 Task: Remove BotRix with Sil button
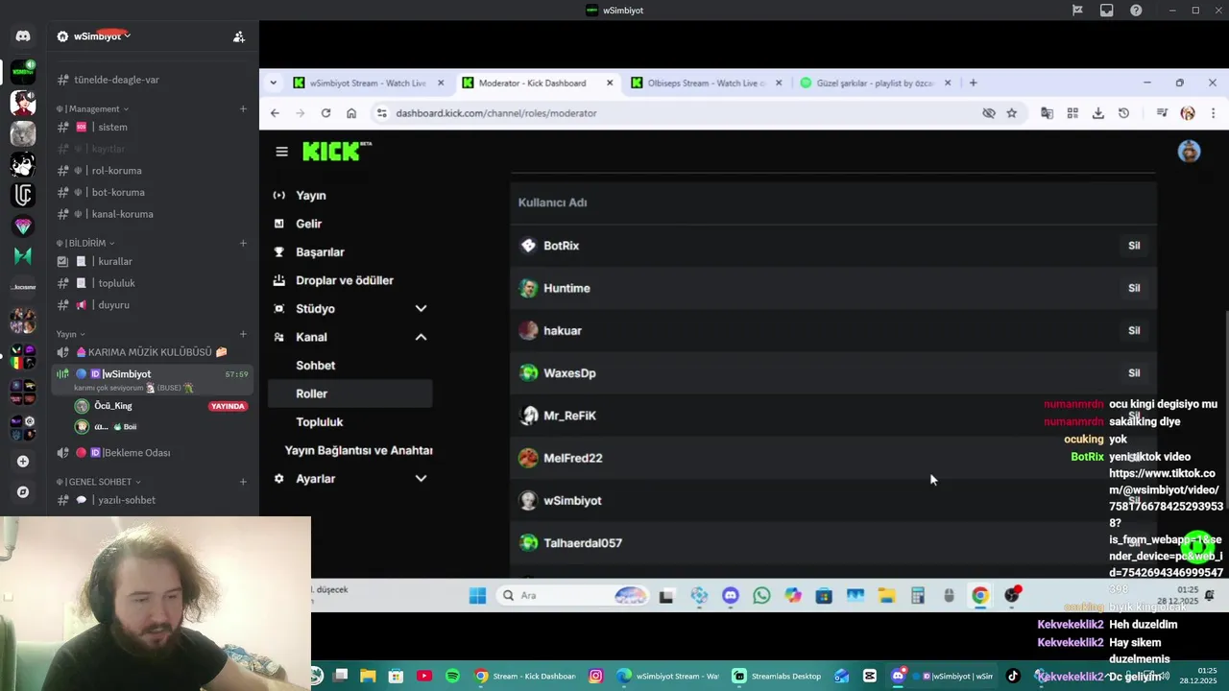(1134, 246)
